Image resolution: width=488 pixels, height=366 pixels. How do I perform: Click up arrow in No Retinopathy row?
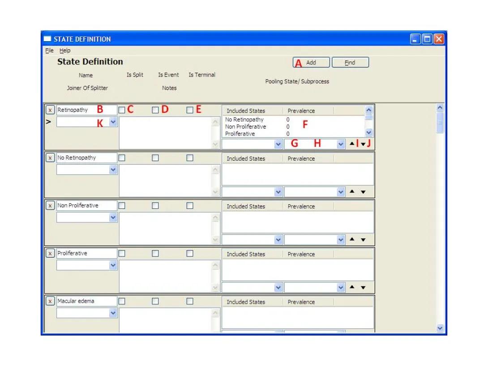352,192
